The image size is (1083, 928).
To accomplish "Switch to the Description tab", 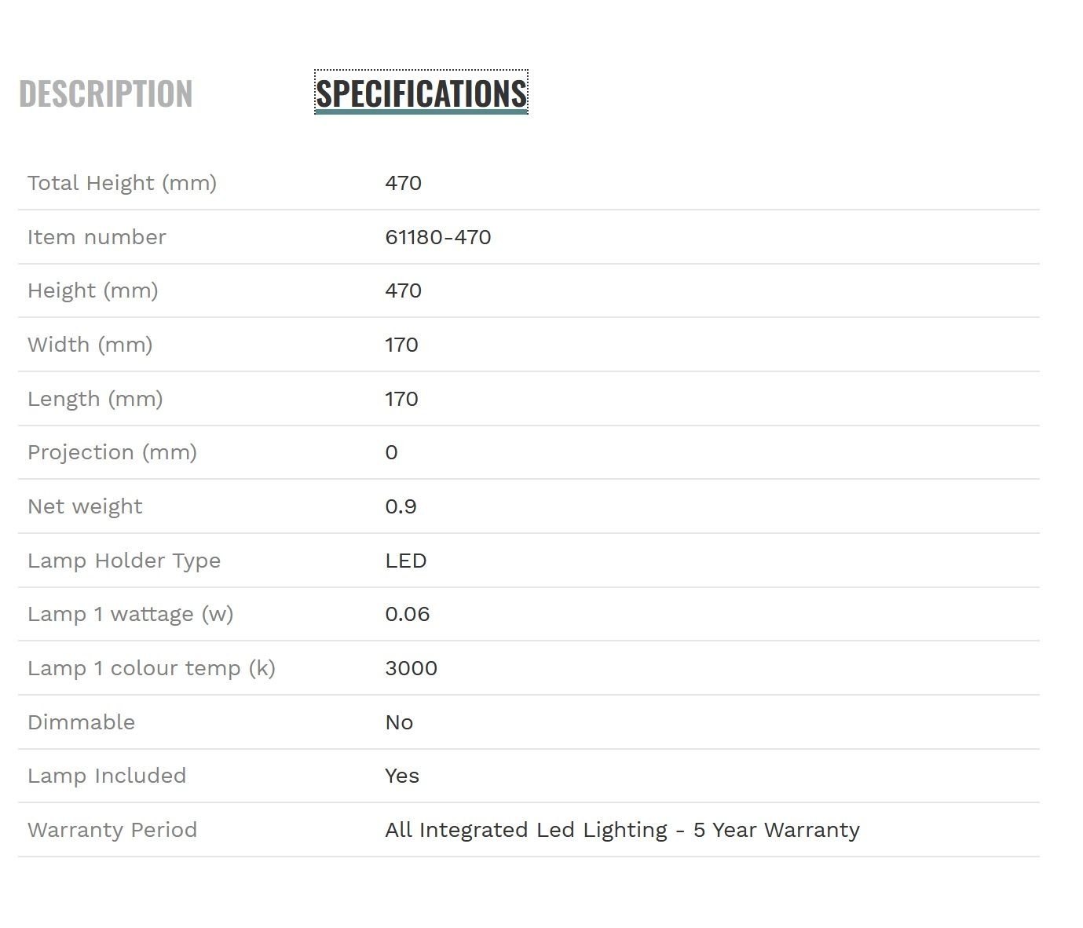I will point(105,93).
